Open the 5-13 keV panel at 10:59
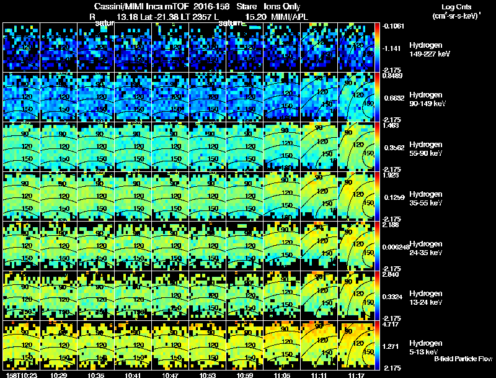The height and width of the screenshot is (378, 496). (245, 345)
